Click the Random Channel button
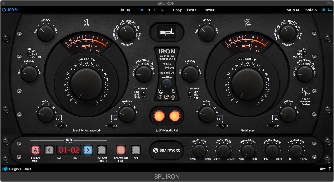The image size is (334, 182). tap(102, 150)
